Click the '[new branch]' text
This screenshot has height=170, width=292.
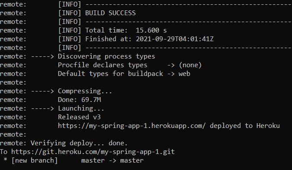click(x=35, y=160)
